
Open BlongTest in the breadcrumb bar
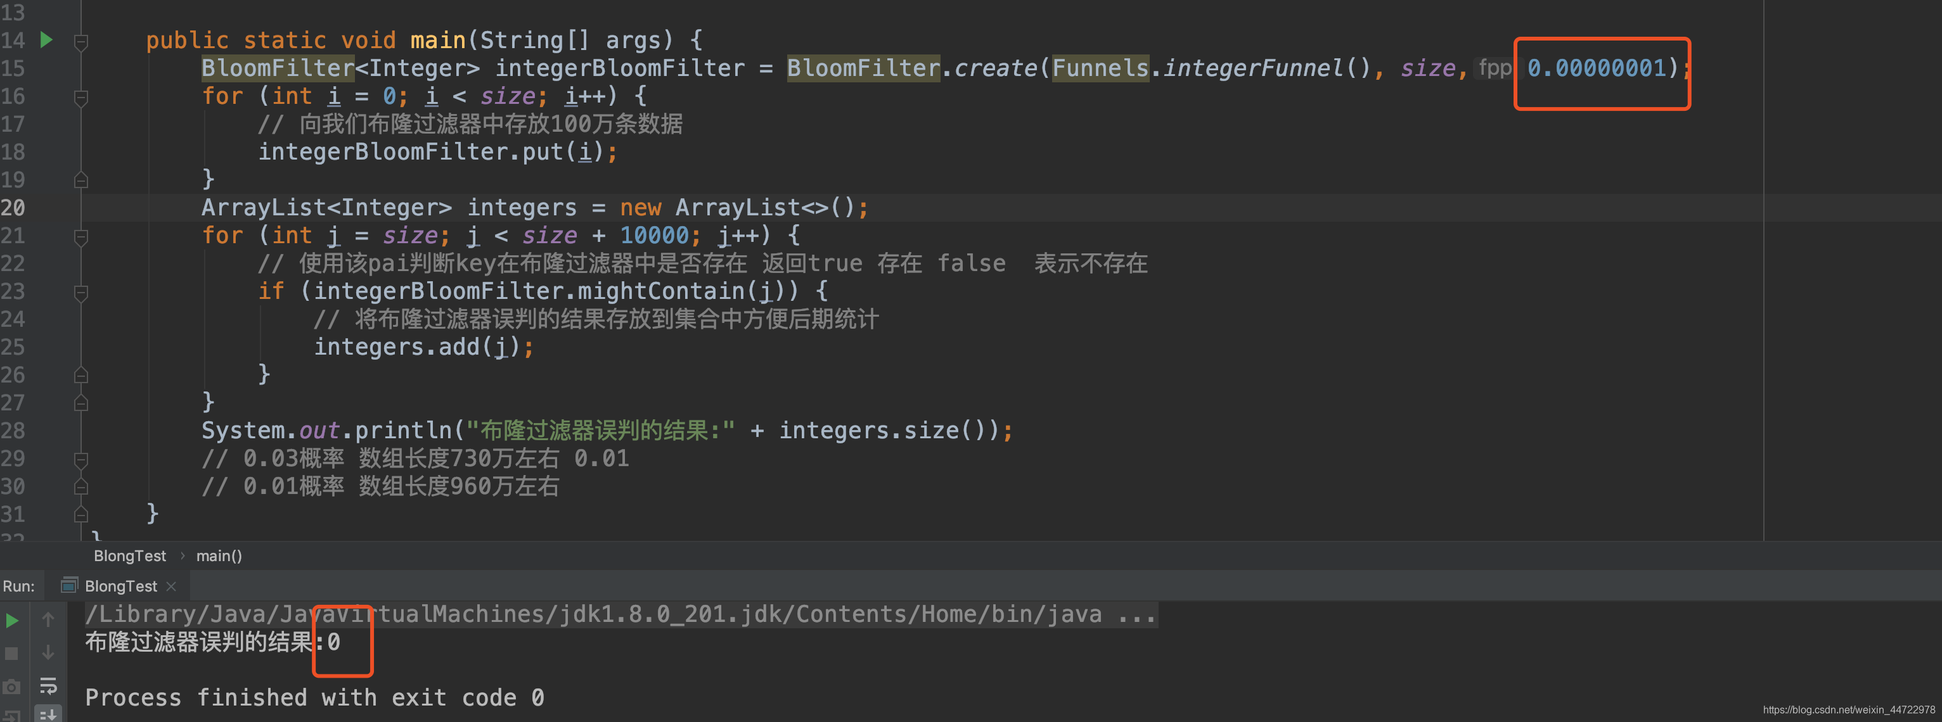click(130, 555)
